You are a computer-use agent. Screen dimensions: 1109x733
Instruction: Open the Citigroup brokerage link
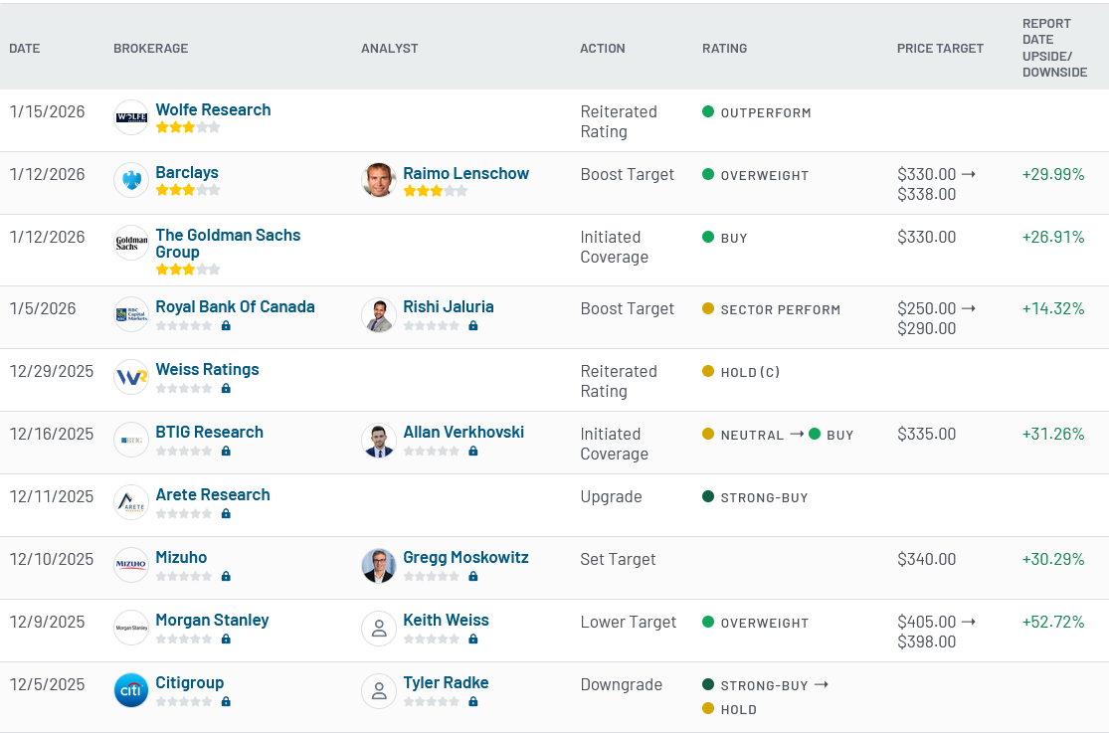click(x=190, y=682)
